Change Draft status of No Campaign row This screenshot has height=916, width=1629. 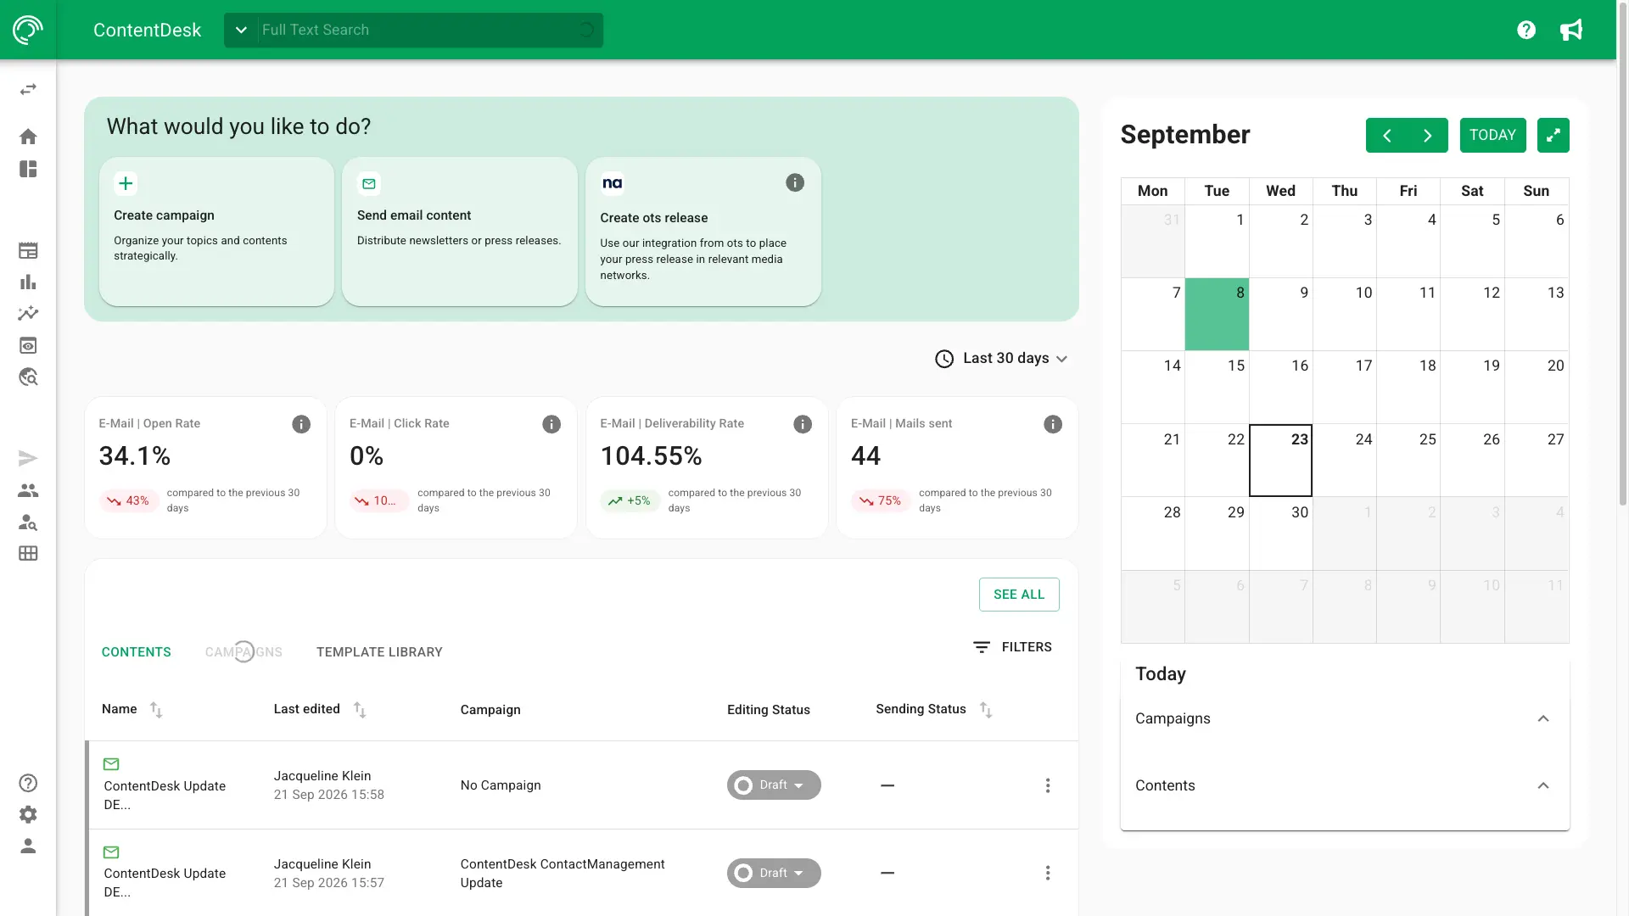click(774, 785)
